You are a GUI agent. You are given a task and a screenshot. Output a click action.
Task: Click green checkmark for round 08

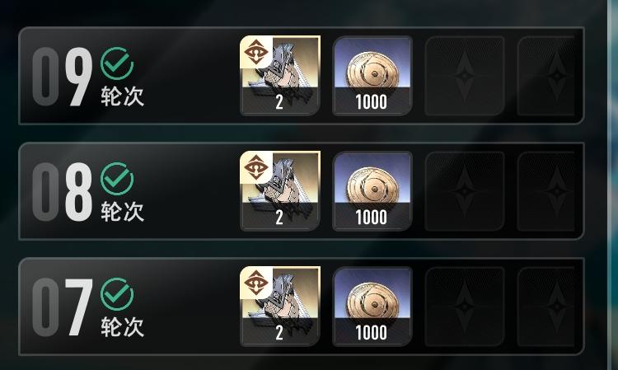117,179
